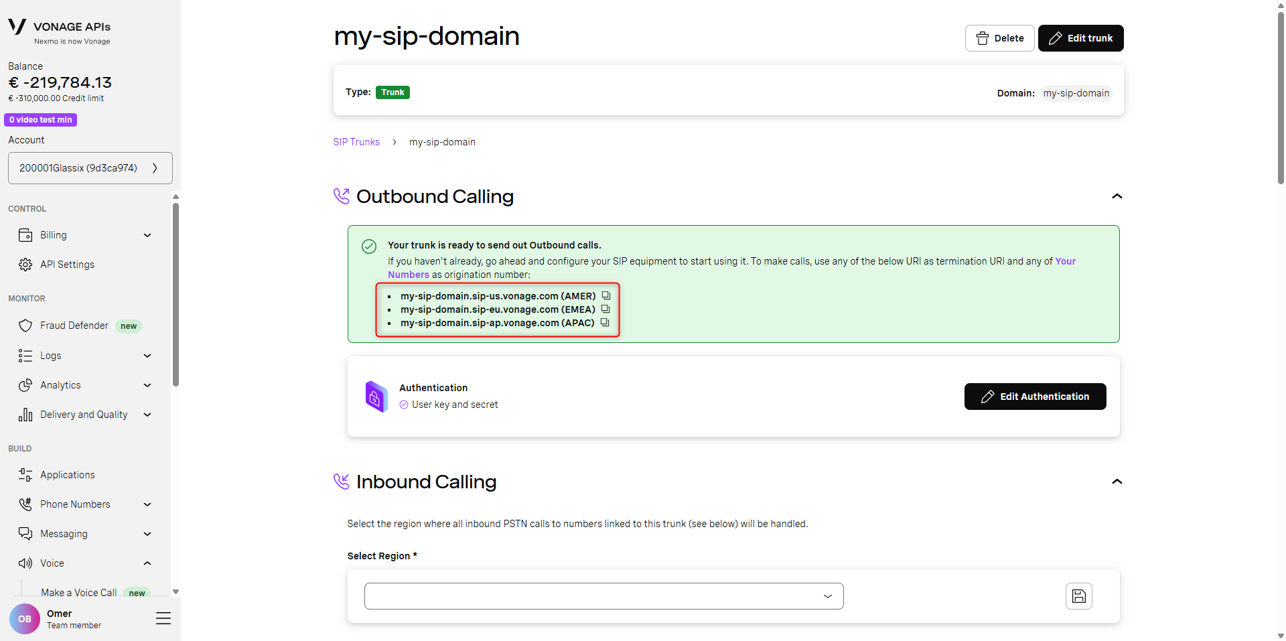Click the 0 video test min badge
1286x641 pixels.
41,120
